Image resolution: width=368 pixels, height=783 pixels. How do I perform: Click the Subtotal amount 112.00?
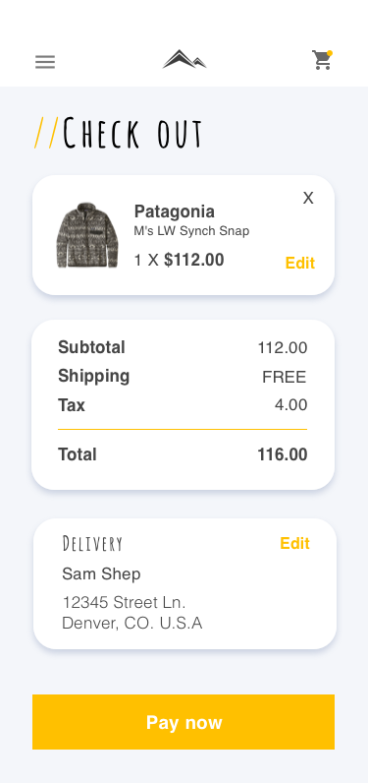click(283, 347)
